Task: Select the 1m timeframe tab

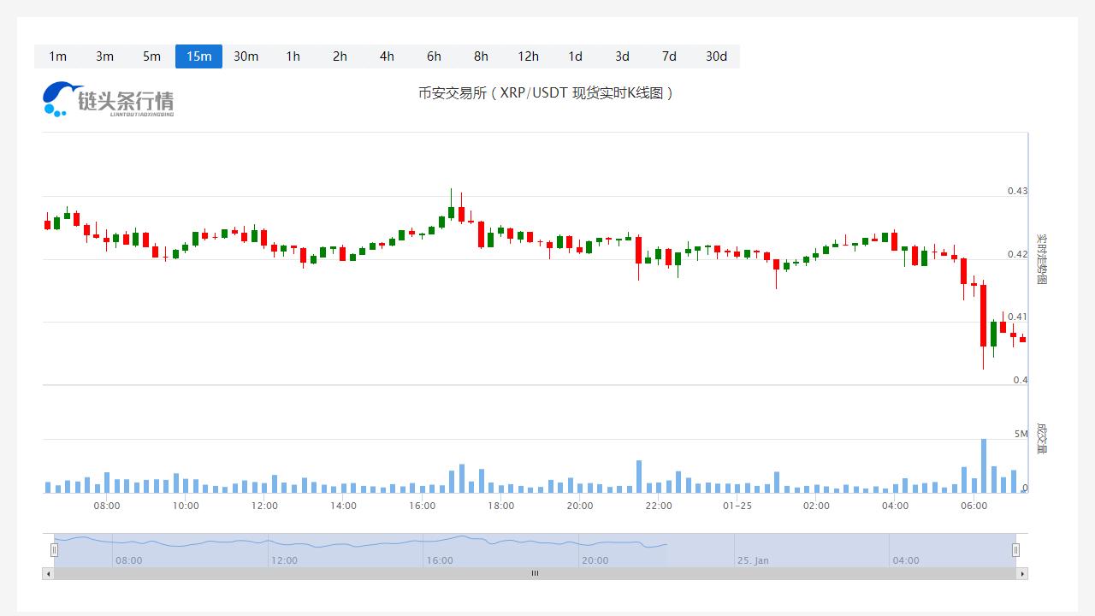Action: [57, 56]
